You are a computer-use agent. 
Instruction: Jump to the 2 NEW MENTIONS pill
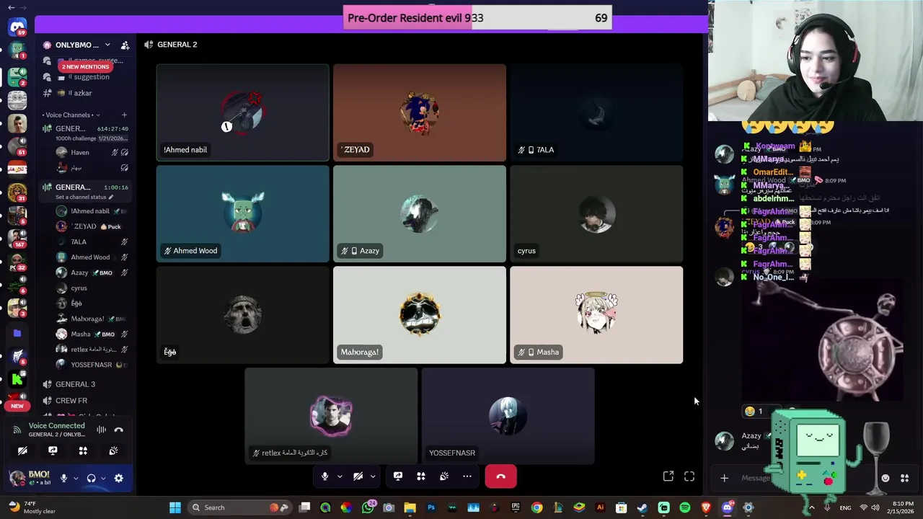point(85,66)
